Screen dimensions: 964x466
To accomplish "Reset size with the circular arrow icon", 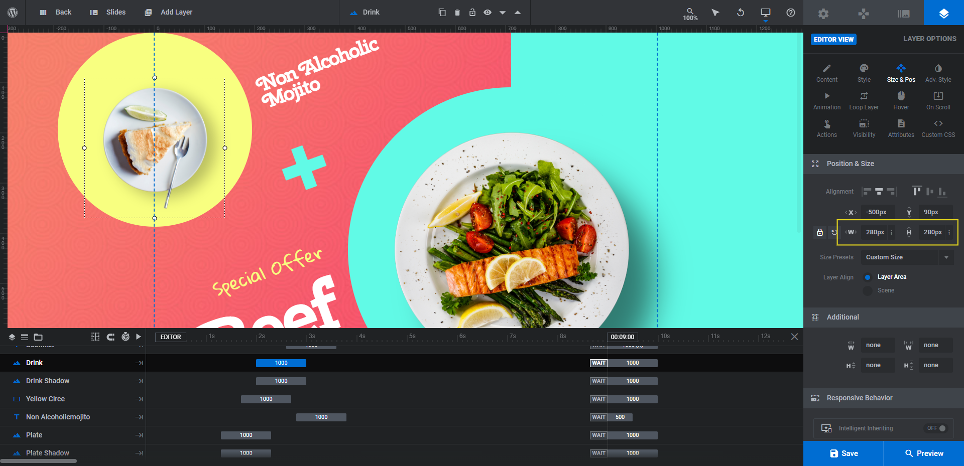I will pyautogui.click(x=834, y=232).
